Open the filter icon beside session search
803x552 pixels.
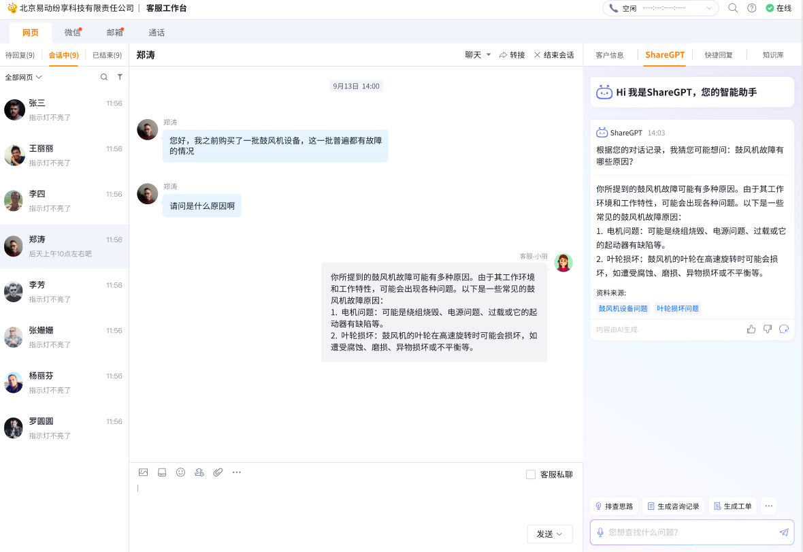tap(120, 77)
